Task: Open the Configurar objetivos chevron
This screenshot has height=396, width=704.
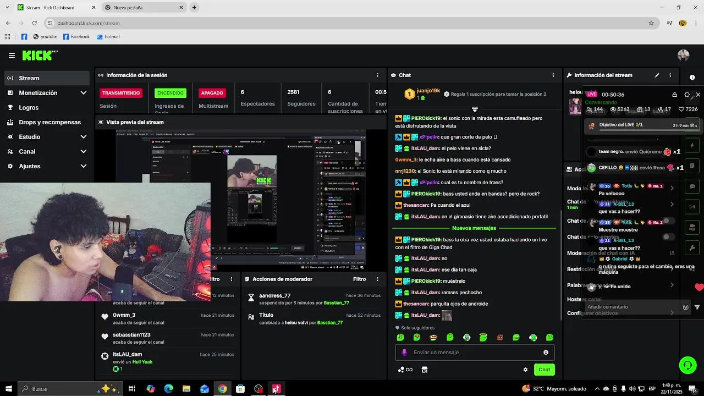Action: point(672,313)
